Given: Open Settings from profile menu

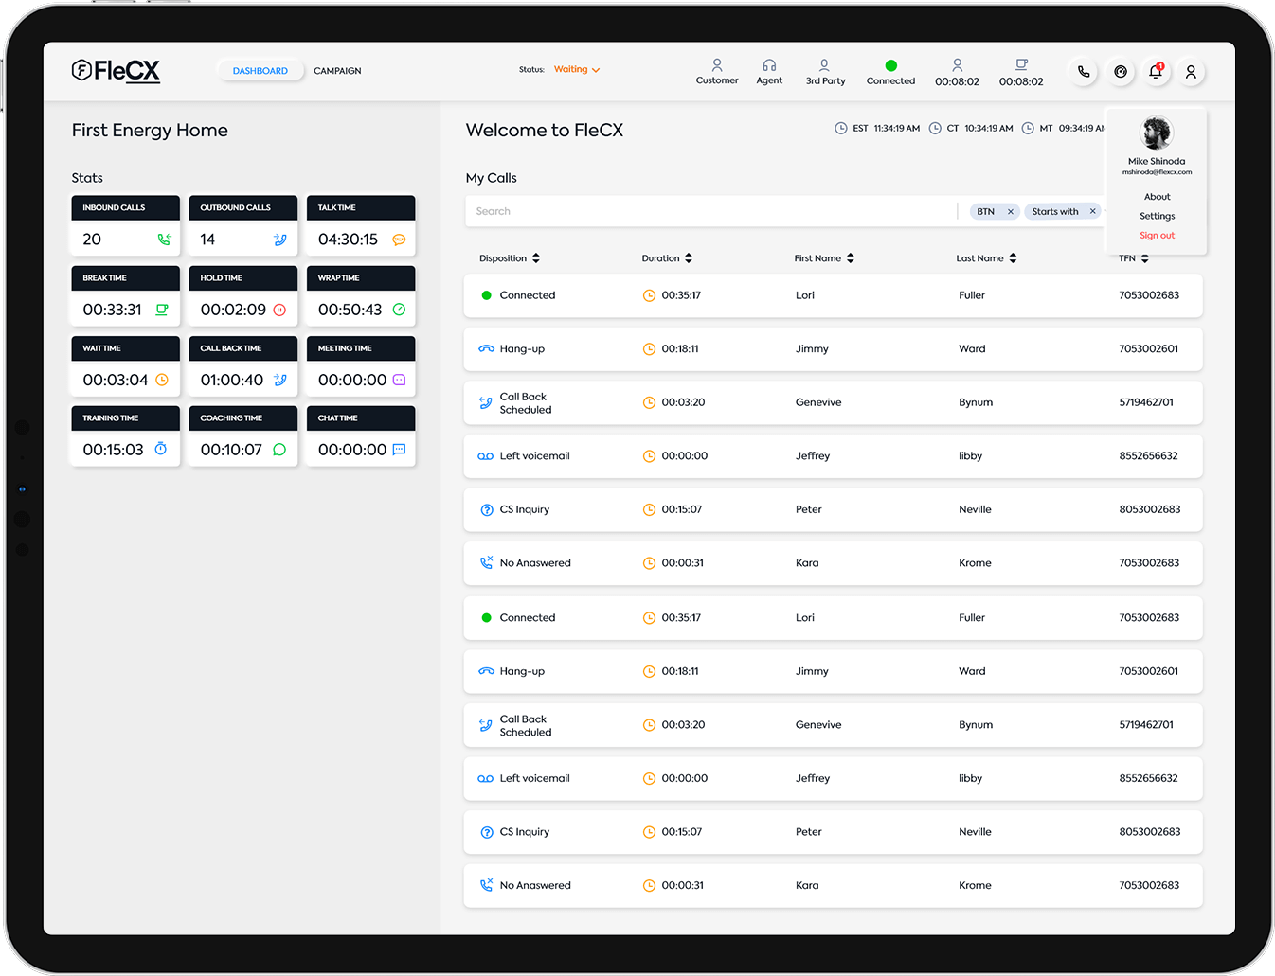Looking at the screenshot, I should [x=1157, y=216].
